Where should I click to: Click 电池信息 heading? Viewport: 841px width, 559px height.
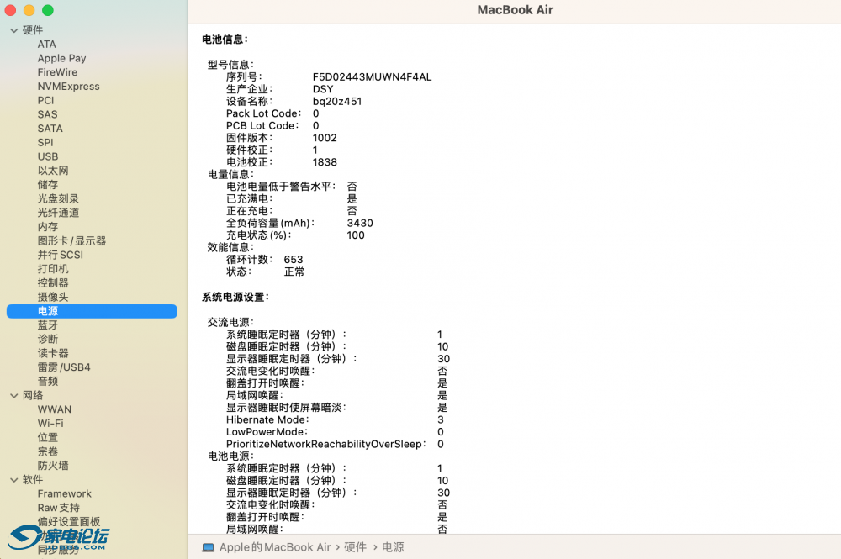(x=225, y=40)
